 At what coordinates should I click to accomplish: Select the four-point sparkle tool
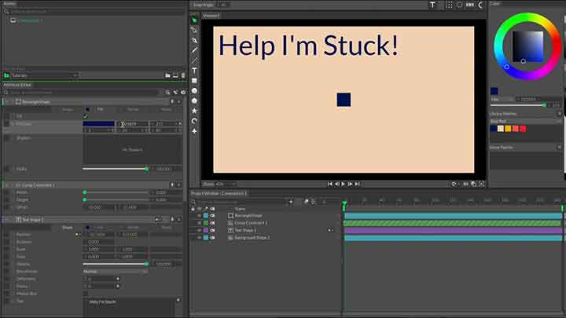click(194, 131)
